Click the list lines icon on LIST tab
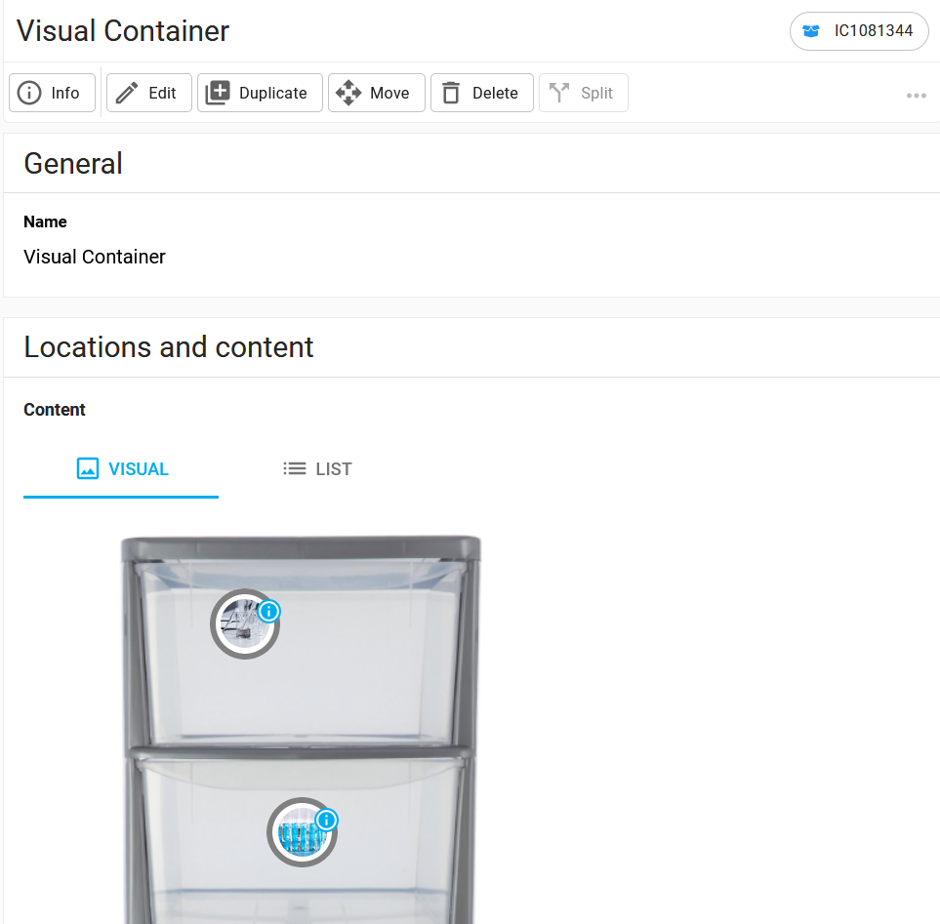Screen dimensions: 940x924 (295, 468)
